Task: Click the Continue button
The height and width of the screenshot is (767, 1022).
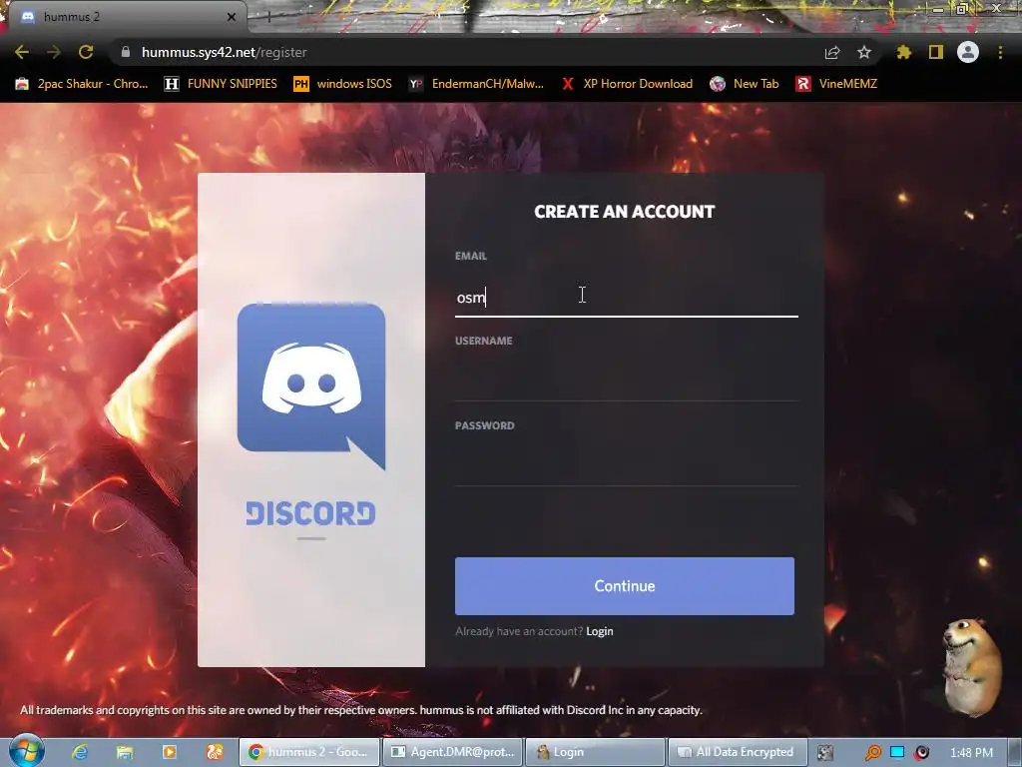Action: pos(625,585)
